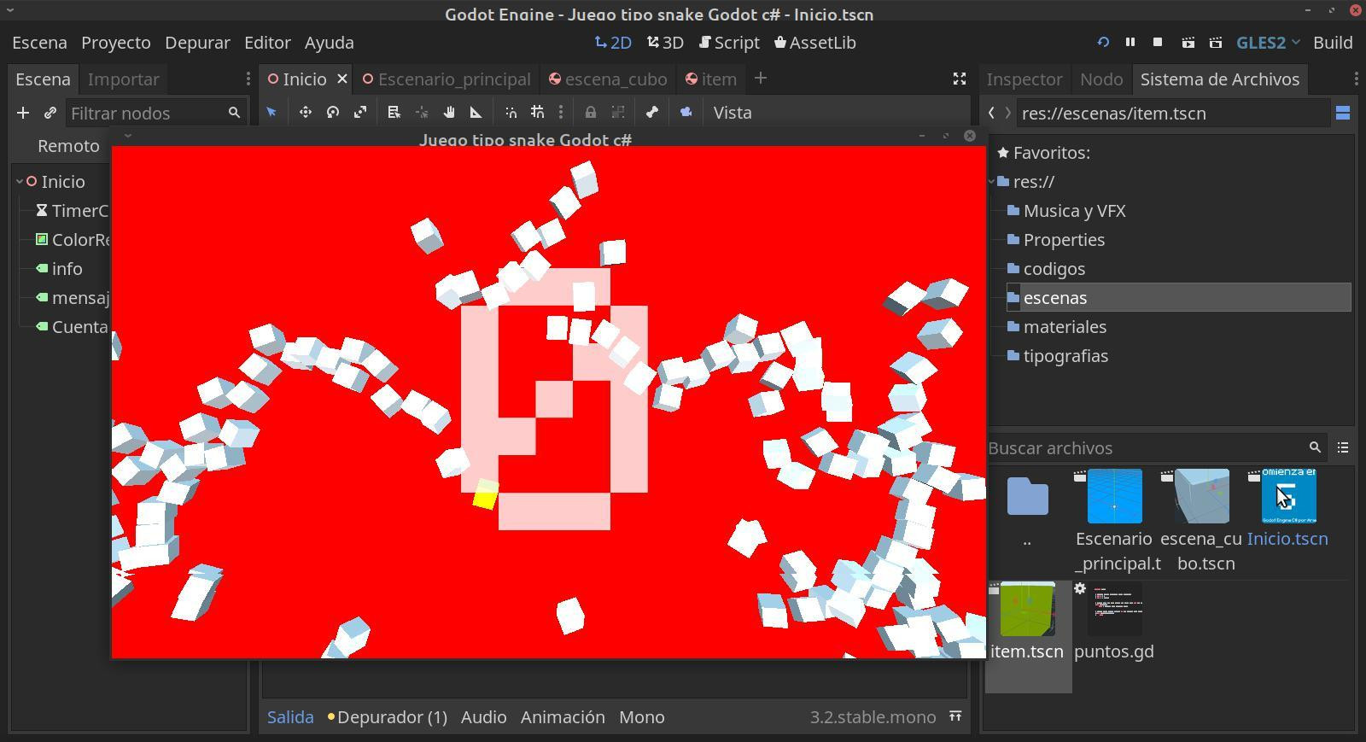Select the Musica y VFX folder

pyautogui.click(x=1074, y=211)
